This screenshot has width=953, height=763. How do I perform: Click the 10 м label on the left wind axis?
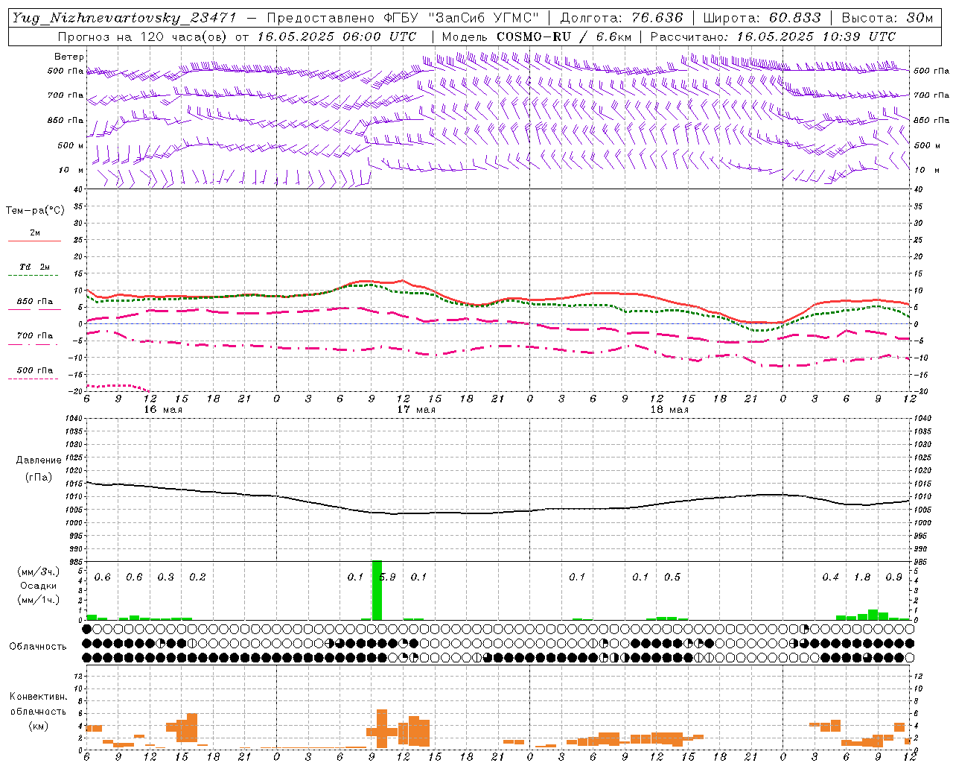[71, 171]
